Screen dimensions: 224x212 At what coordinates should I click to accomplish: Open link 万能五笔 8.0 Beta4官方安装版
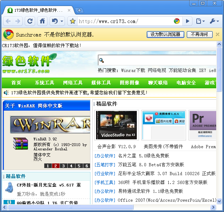[x=151, y=165]
